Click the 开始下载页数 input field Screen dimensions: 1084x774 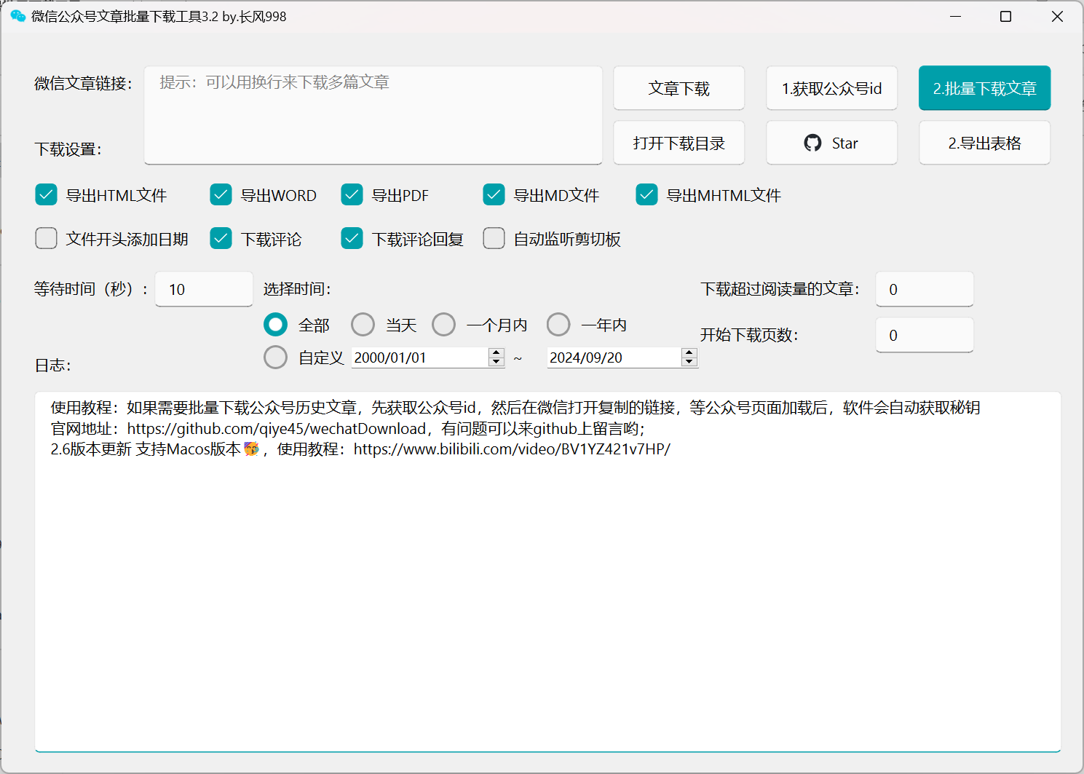click(x=924, y=336)
